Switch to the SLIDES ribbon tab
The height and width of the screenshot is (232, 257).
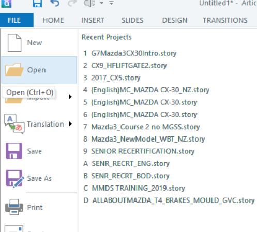(132, 20)
